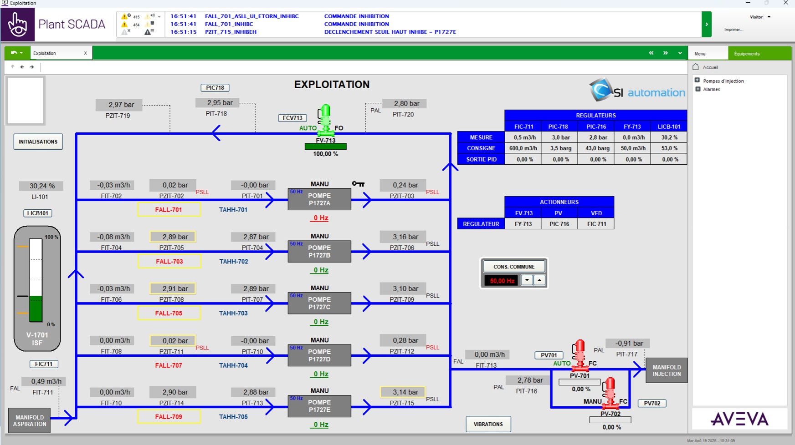Click the V-1701 ISF tank level gauge
The image size is (795, 445).
point(36,280)
